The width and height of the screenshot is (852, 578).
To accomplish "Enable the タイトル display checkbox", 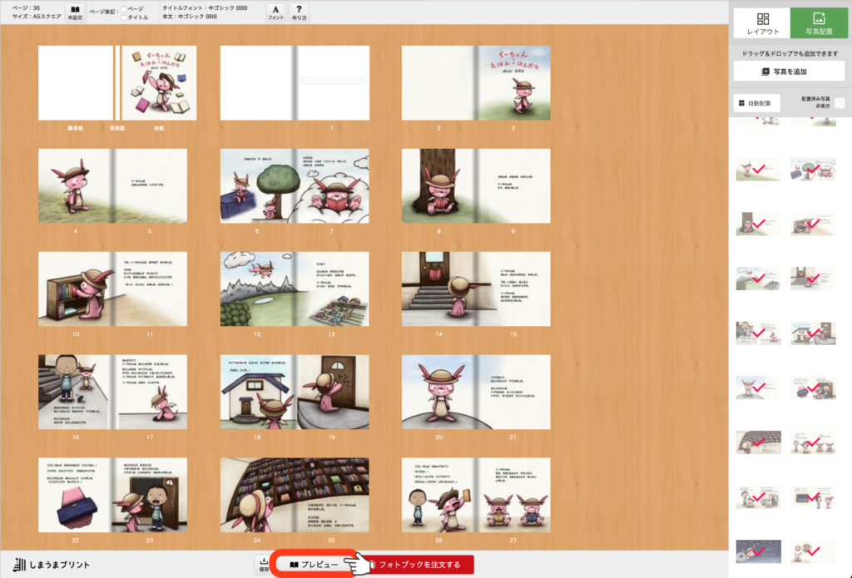I will point(125,17).
